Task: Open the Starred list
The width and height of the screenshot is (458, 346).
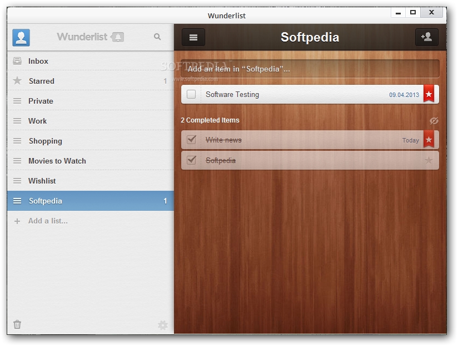Action: (91, 81)
